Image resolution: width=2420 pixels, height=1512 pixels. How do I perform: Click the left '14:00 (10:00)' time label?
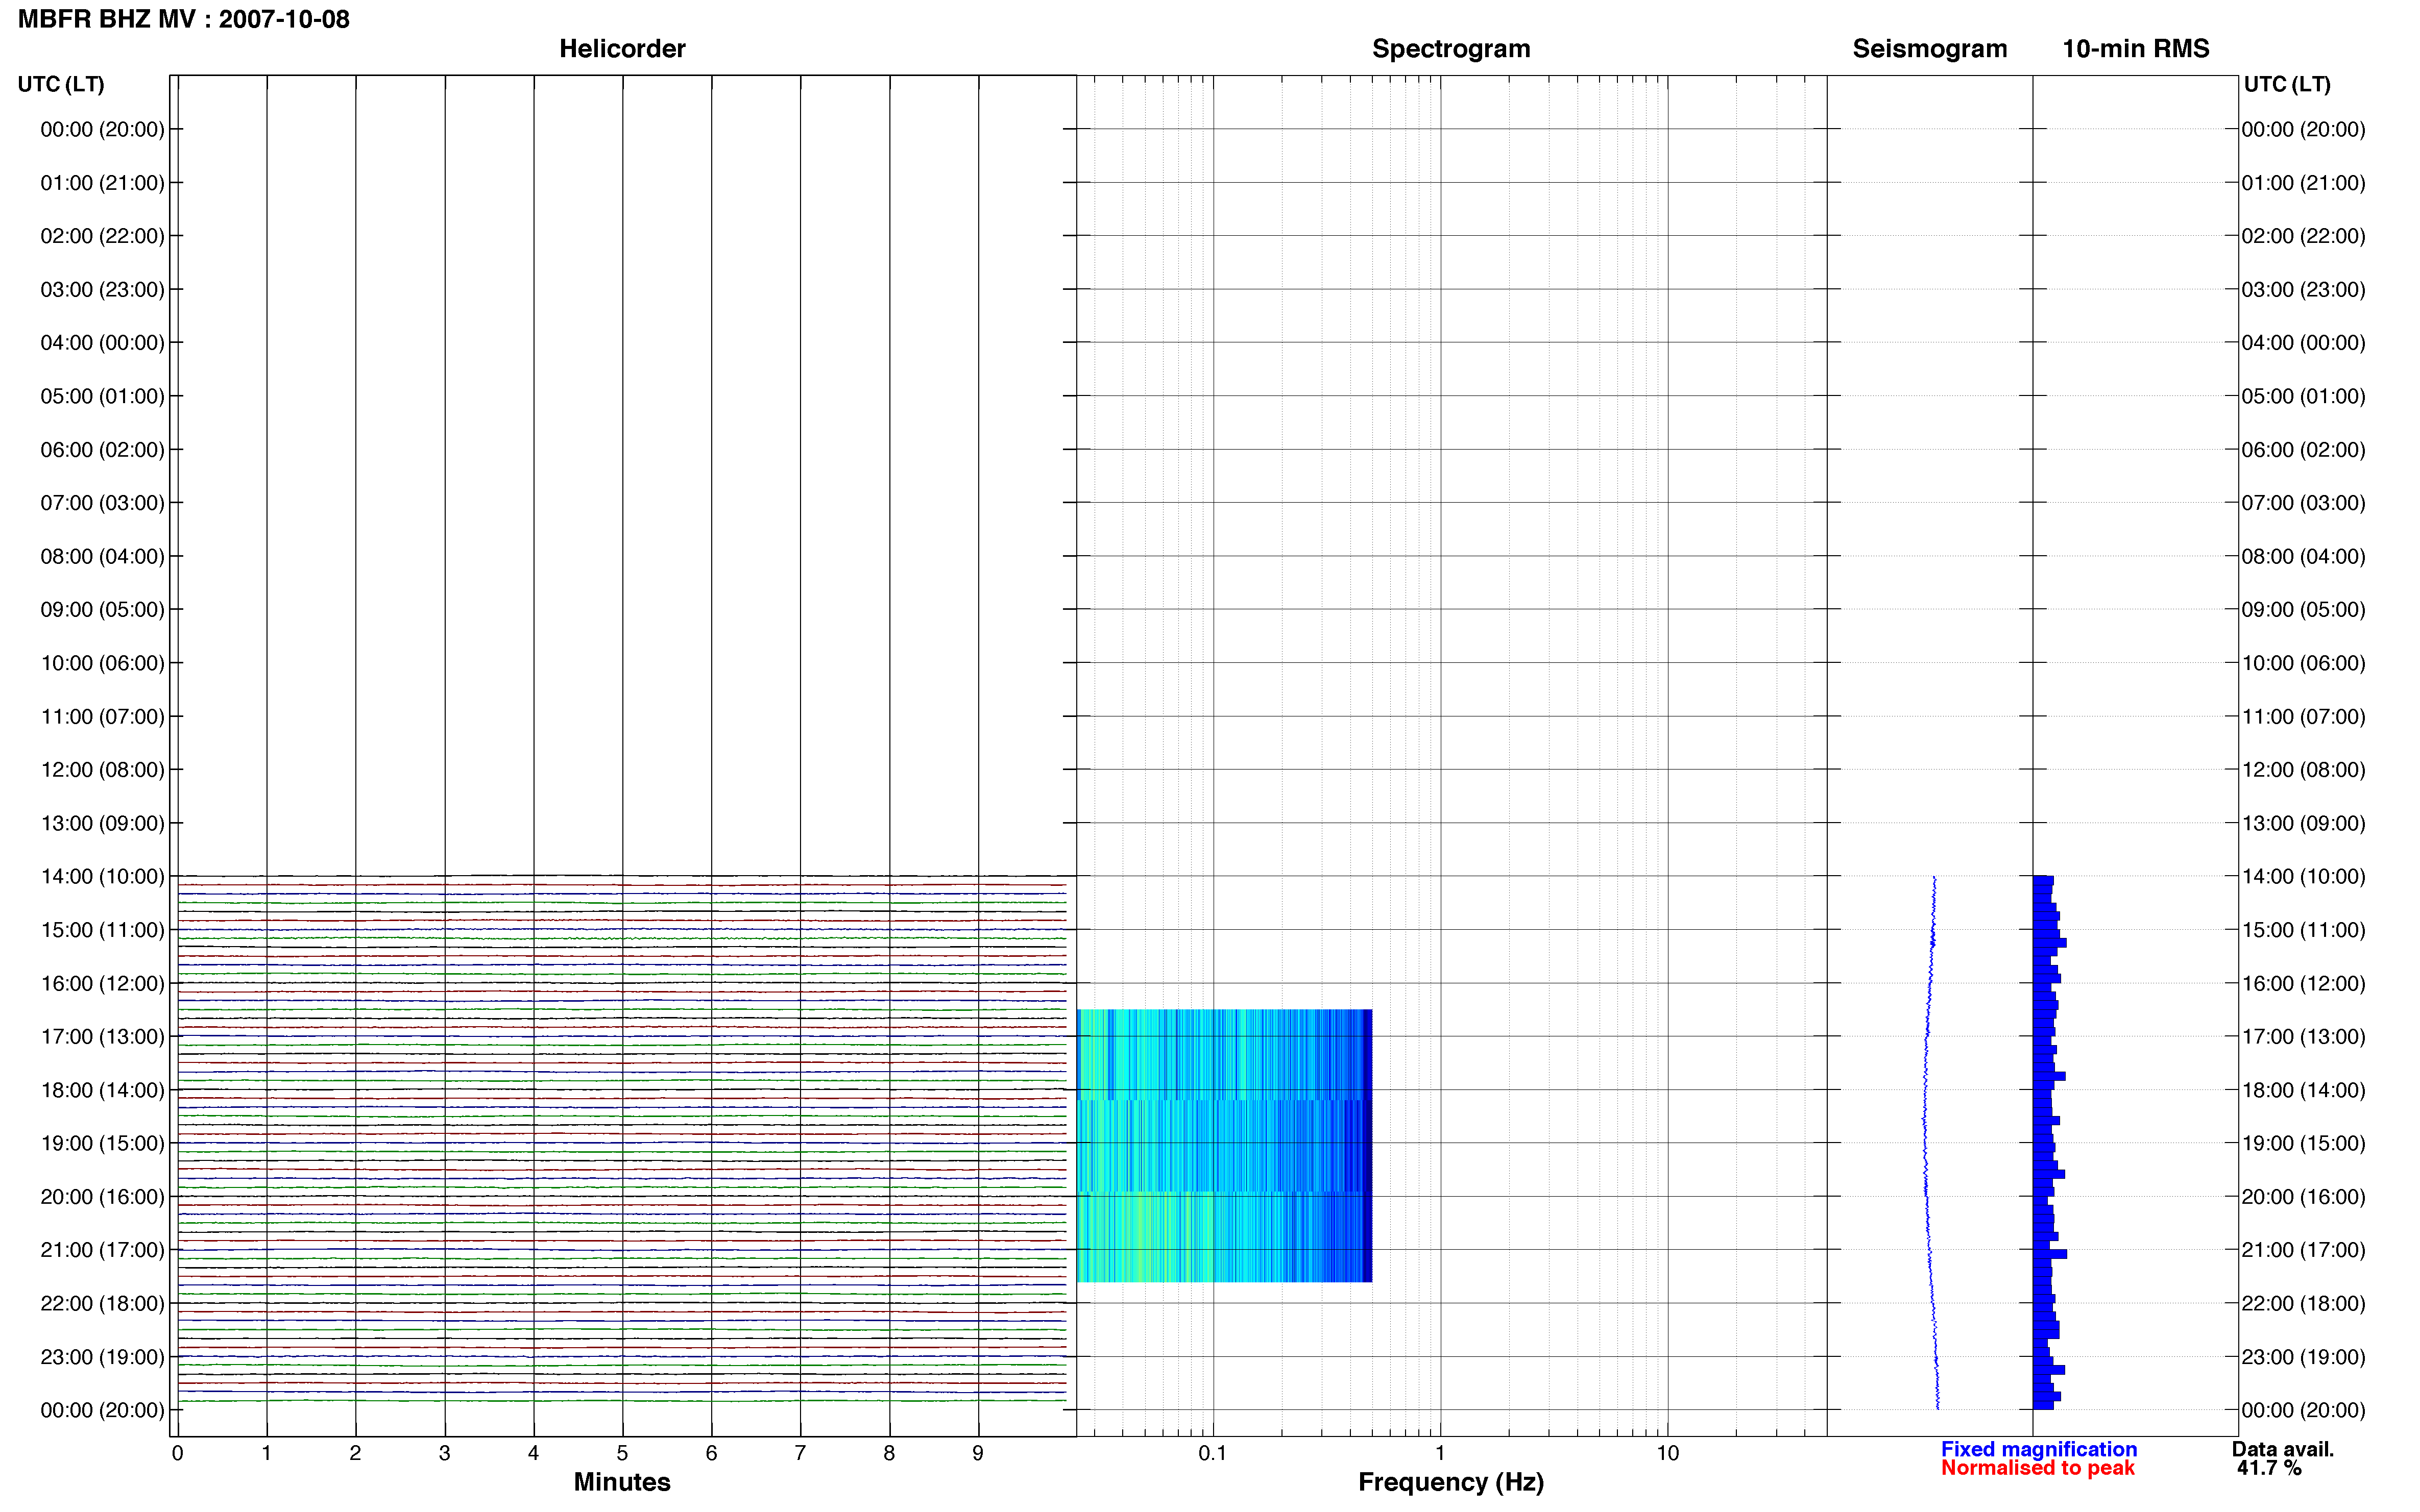click(x=102, y=876)
